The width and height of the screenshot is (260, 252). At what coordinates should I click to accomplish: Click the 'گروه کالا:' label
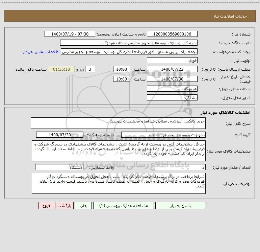(242, 135)
